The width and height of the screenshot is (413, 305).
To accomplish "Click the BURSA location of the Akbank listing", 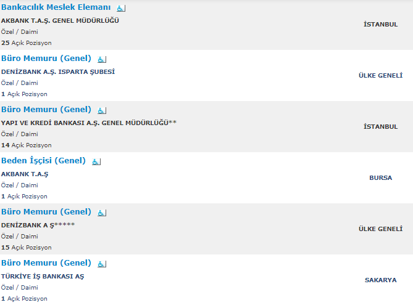I will point(380,177).
